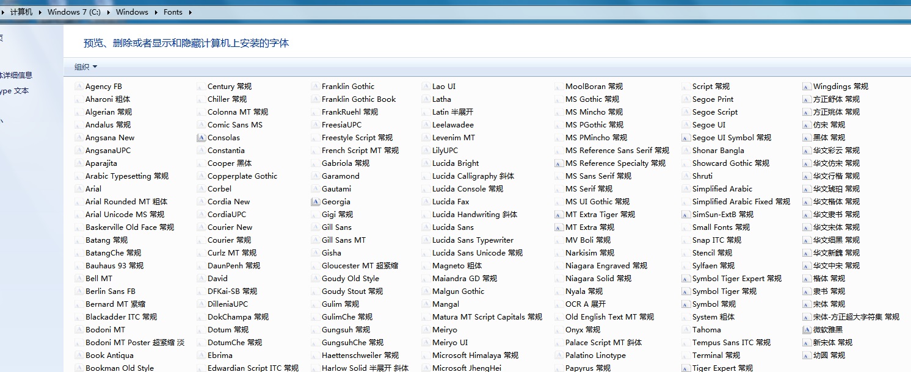Select Baskerville Old Face font
Viewport: 911px width, 372px height.
pyautogui.click(x=130, y=227)
